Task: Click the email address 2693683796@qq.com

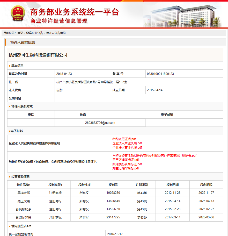Action: pos(100,123)
